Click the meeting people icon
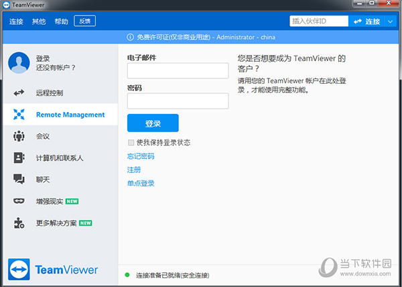 click(x=19, y=136)
